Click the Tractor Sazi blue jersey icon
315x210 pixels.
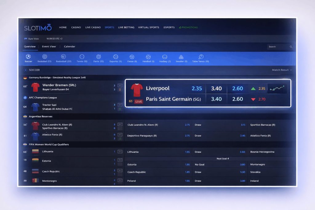[x=35, y=107]
